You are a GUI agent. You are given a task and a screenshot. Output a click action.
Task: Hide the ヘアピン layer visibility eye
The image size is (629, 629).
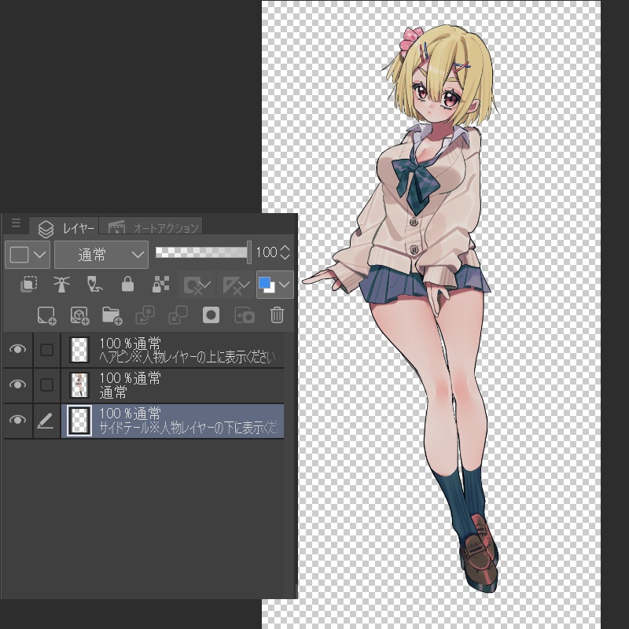pyautogui.click(x=17, y=349)
